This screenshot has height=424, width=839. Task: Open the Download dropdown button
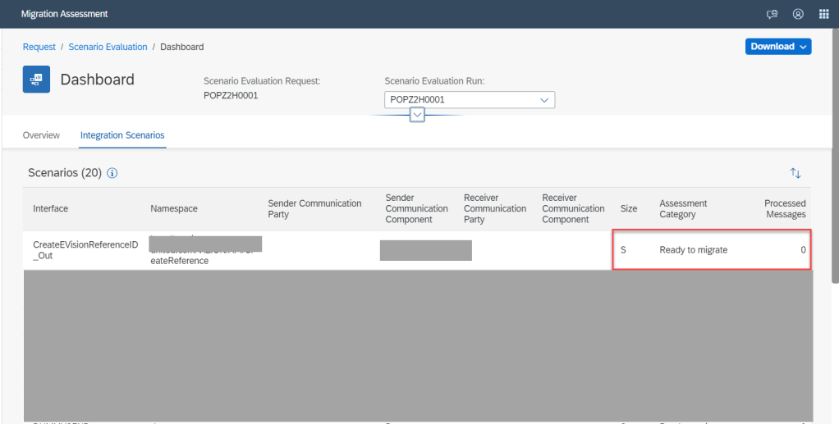coord(777,47)
